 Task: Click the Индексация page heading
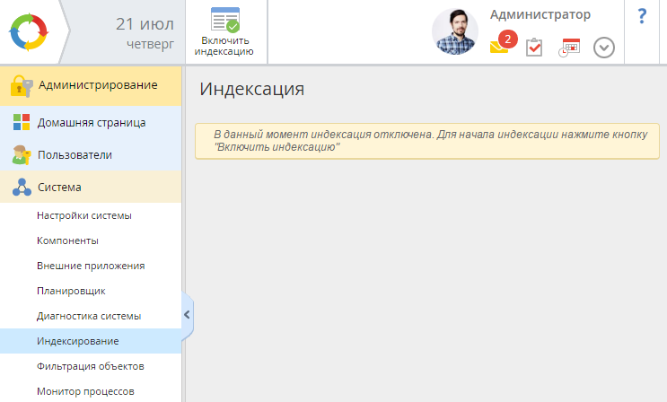(252, 90)
